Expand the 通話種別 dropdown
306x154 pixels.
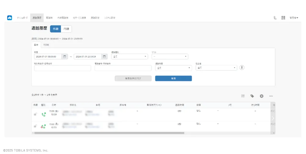tap(129, 57)
